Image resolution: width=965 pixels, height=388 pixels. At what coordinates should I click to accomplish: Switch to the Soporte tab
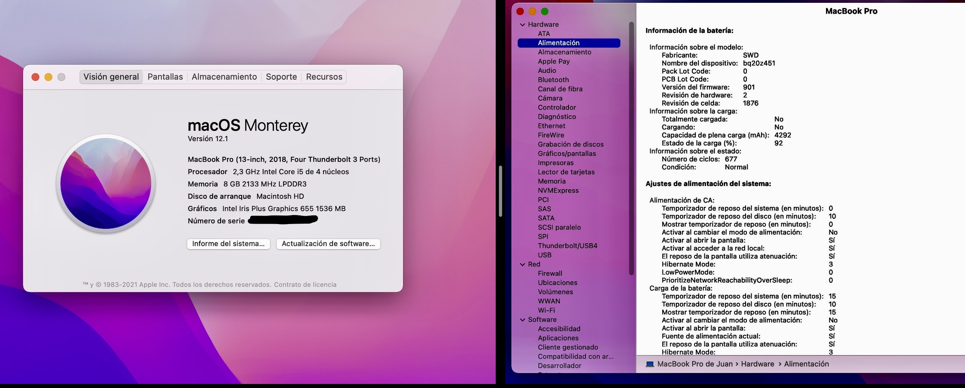281,77
